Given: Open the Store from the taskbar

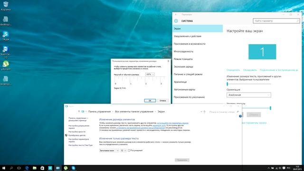Looking at the screenshot, I should [x=42, y=168].
